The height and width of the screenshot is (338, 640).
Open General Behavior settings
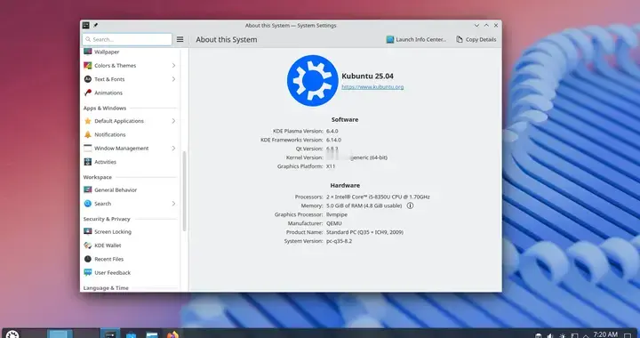(130, 189)
